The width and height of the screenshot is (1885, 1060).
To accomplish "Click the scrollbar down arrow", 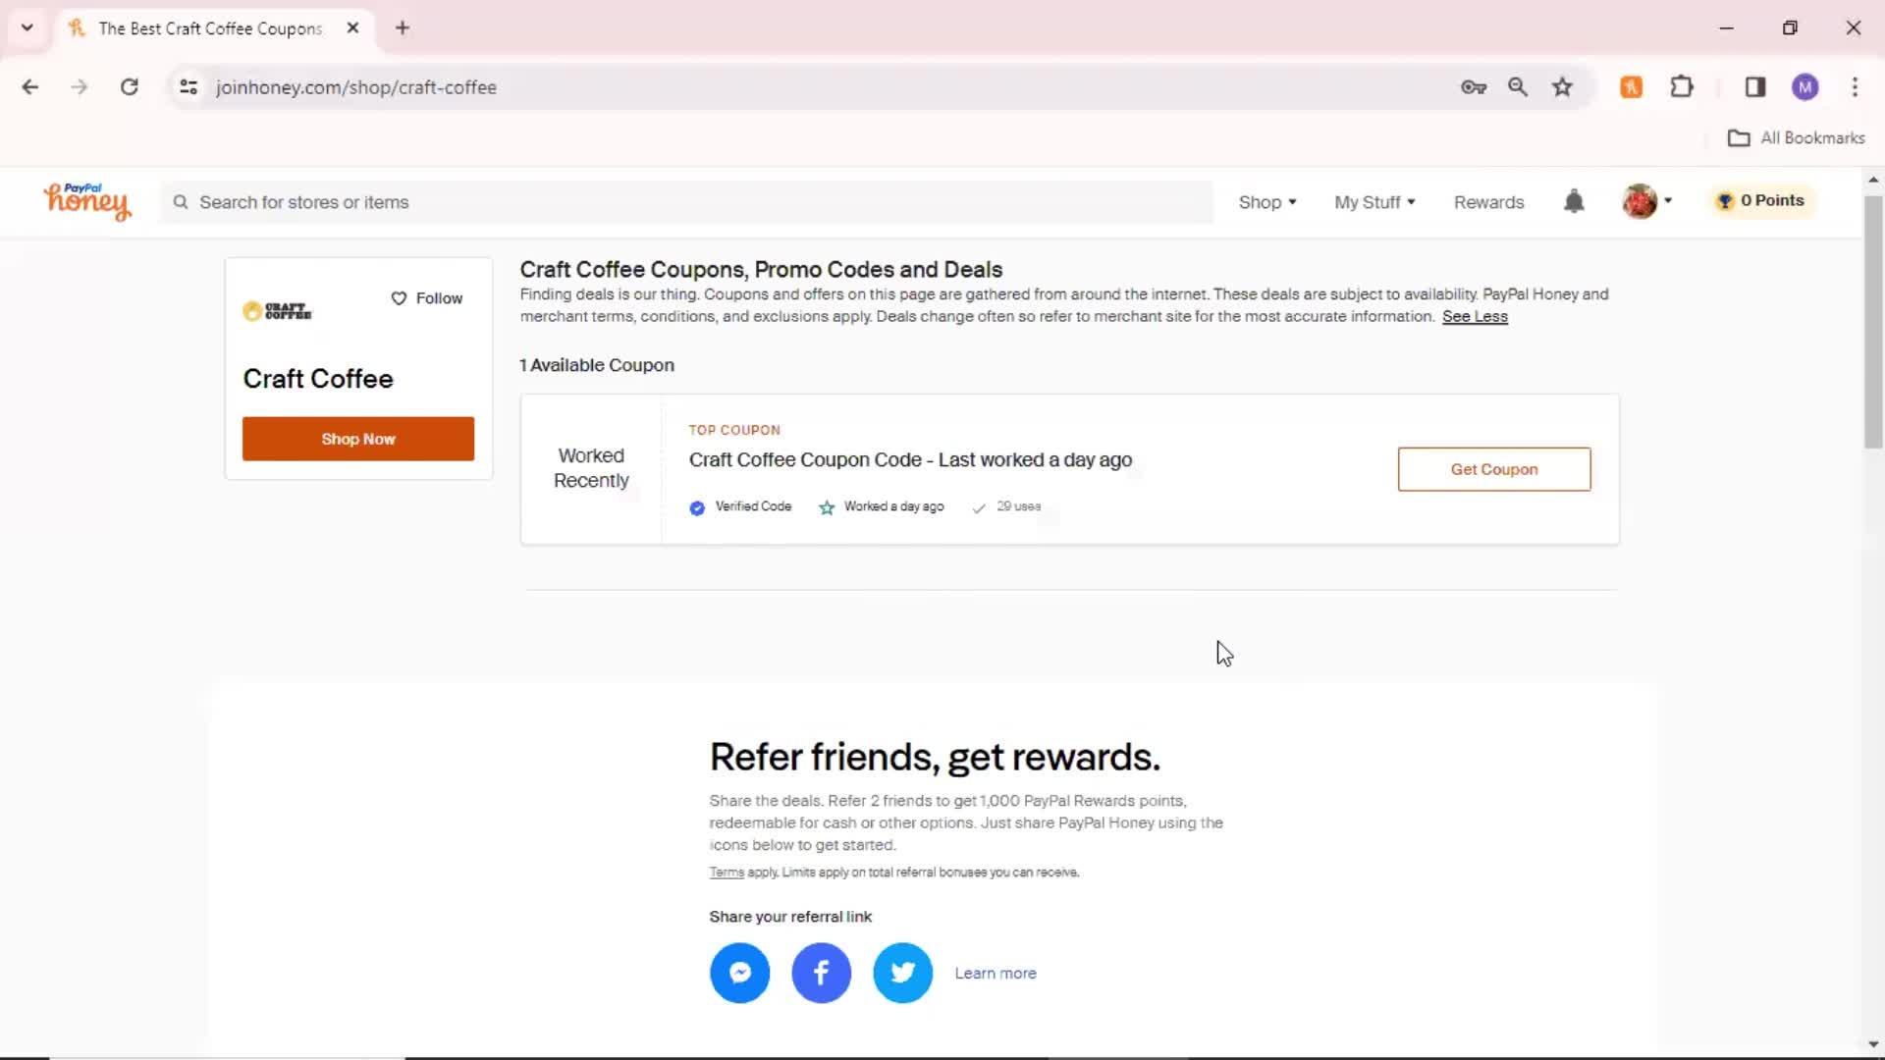I will pos(1873,1044).
